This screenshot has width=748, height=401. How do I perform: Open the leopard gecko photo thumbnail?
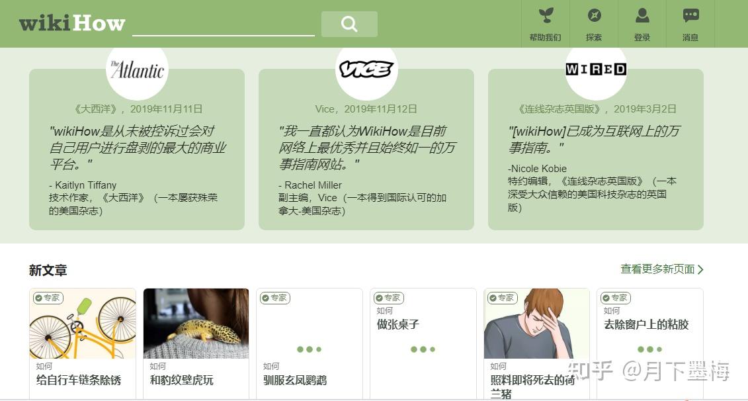click(196, 324)
